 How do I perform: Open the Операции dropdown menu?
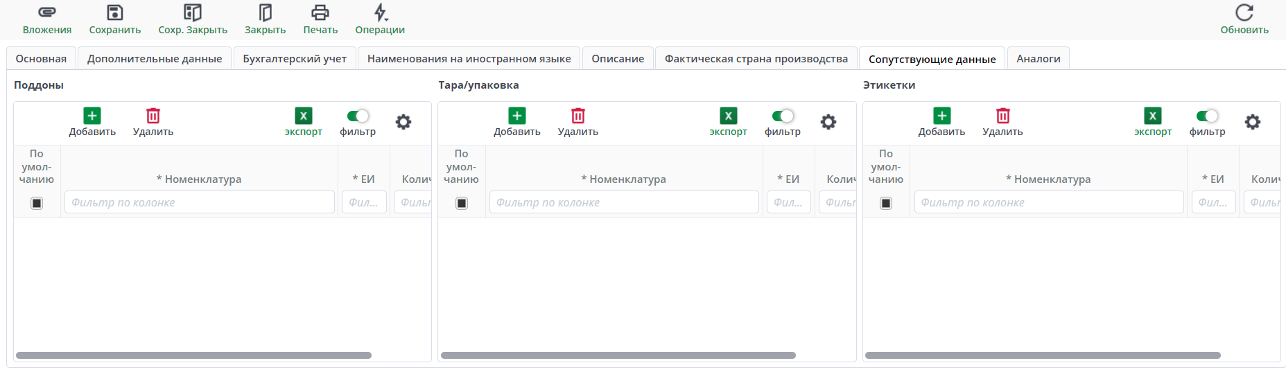point(380,12)
